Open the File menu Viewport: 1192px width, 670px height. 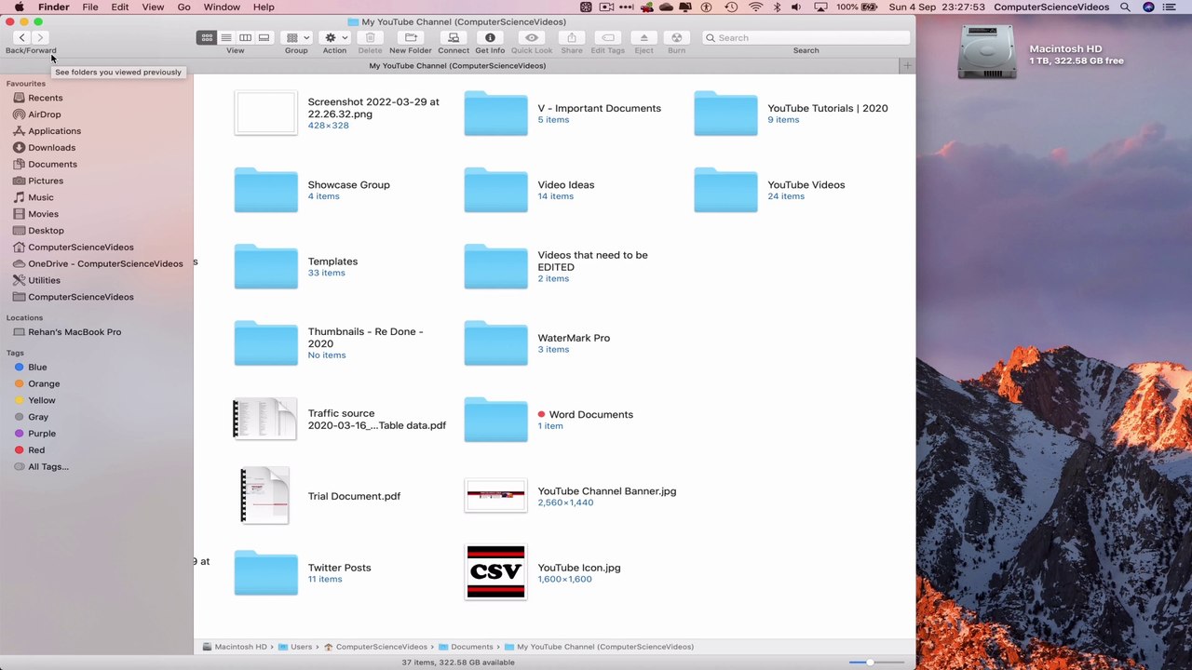(90, 7)
